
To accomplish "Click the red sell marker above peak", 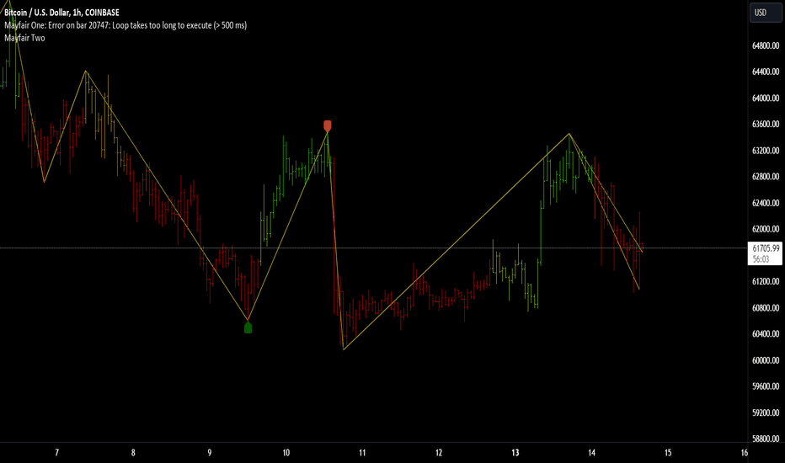I will click(328, 125).
